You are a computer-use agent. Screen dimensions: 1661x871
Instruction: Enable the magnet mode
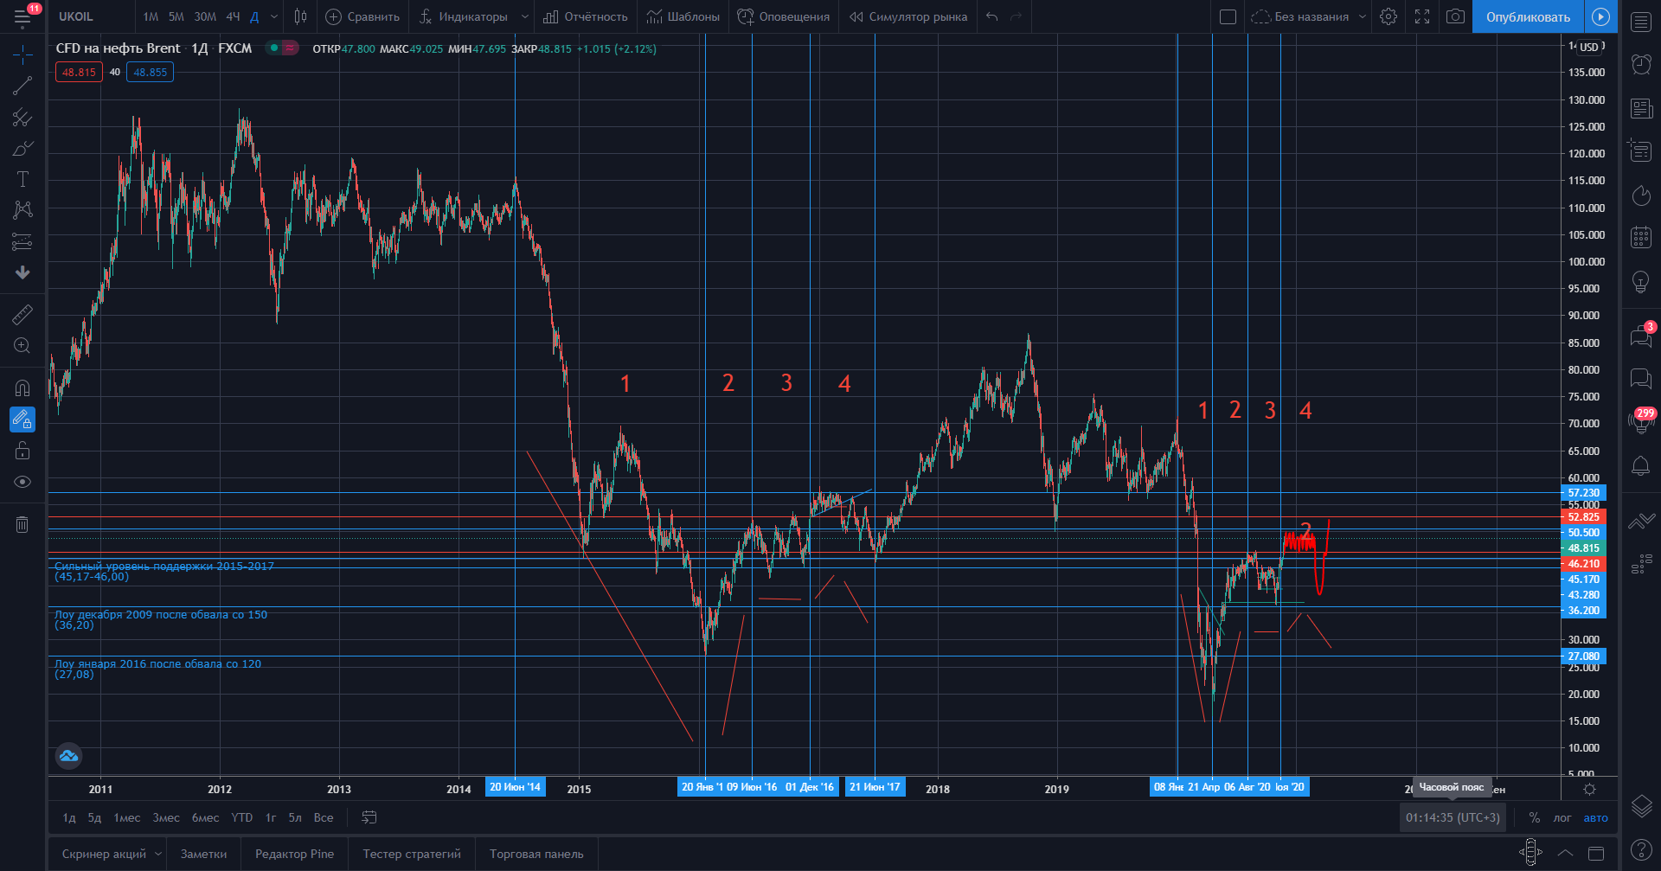point(22,387)
